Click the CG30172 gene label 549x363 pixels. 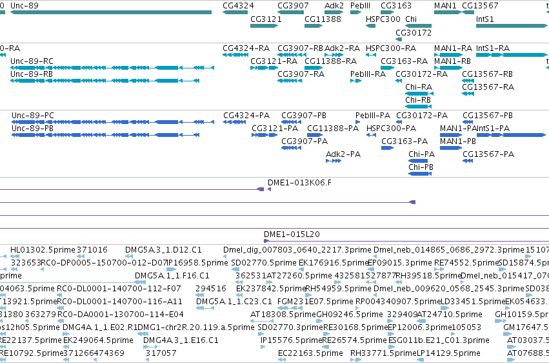[x=414, y=32]
